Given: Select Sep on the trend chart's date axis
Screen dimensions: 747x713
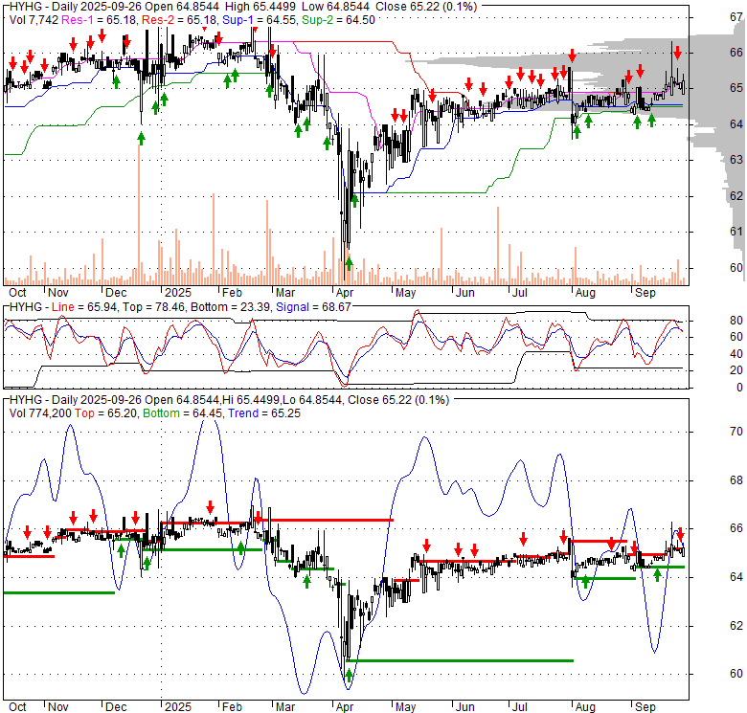Looking at the screenshot, I should [x=645, y=707].
